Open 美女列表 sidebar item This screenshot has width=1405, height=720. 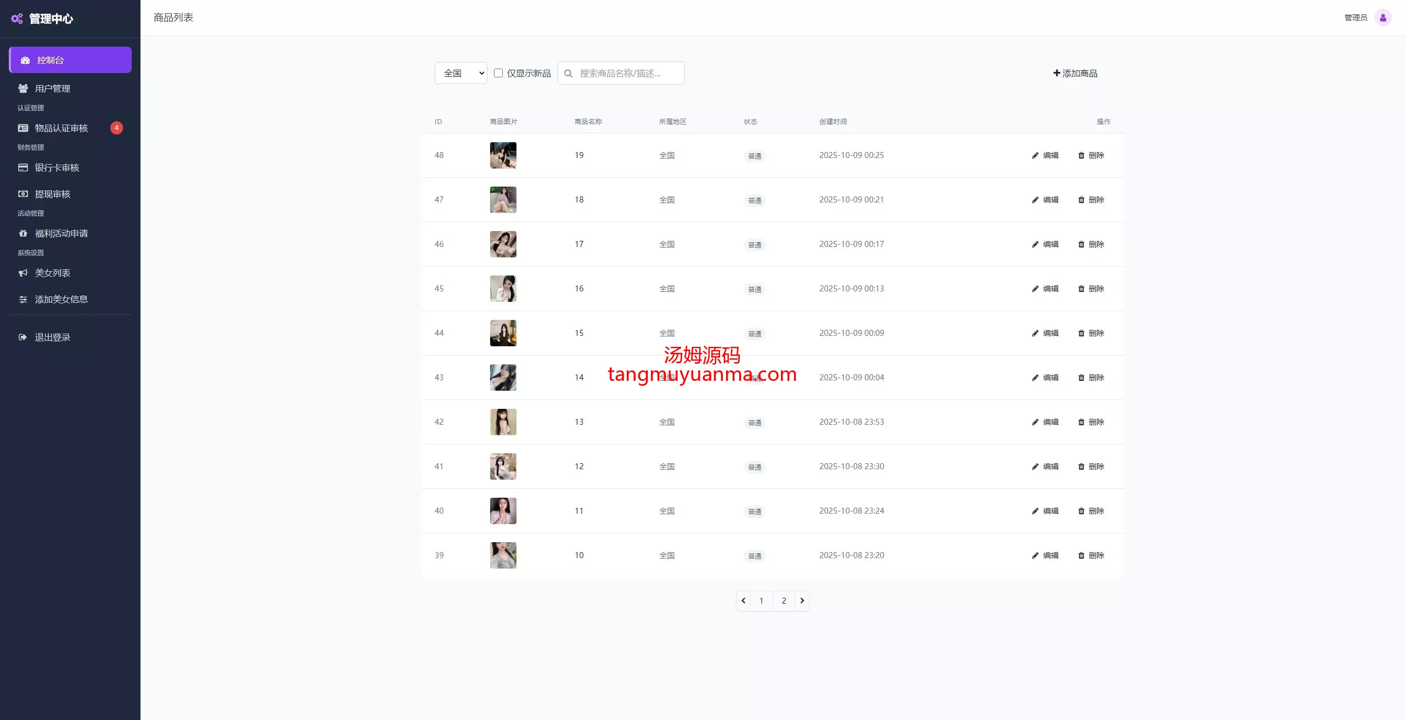point(53,273)
